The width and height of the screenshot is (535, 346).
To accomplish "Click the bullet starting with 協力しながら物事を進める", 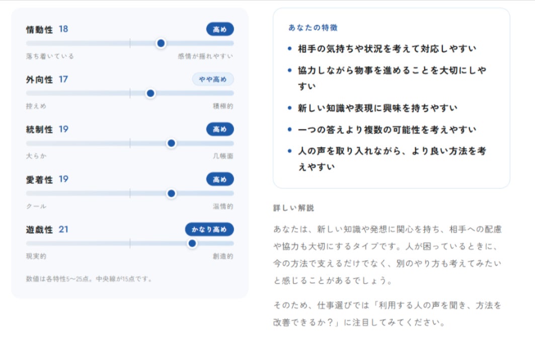I will [x=392, y=78].
